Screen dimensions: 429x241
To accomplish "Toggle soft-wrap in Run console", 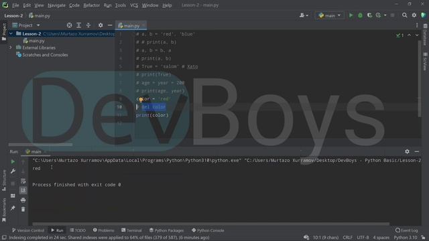I will (23, 181).
